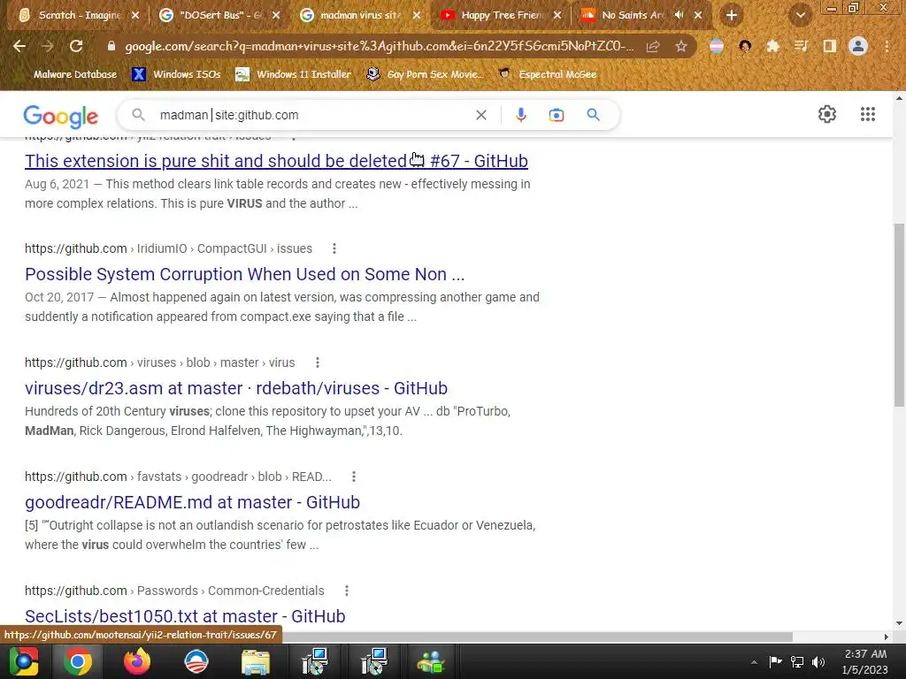Bookmark this page with the star
Screen dimensions: 906x679
click(681, 46)
